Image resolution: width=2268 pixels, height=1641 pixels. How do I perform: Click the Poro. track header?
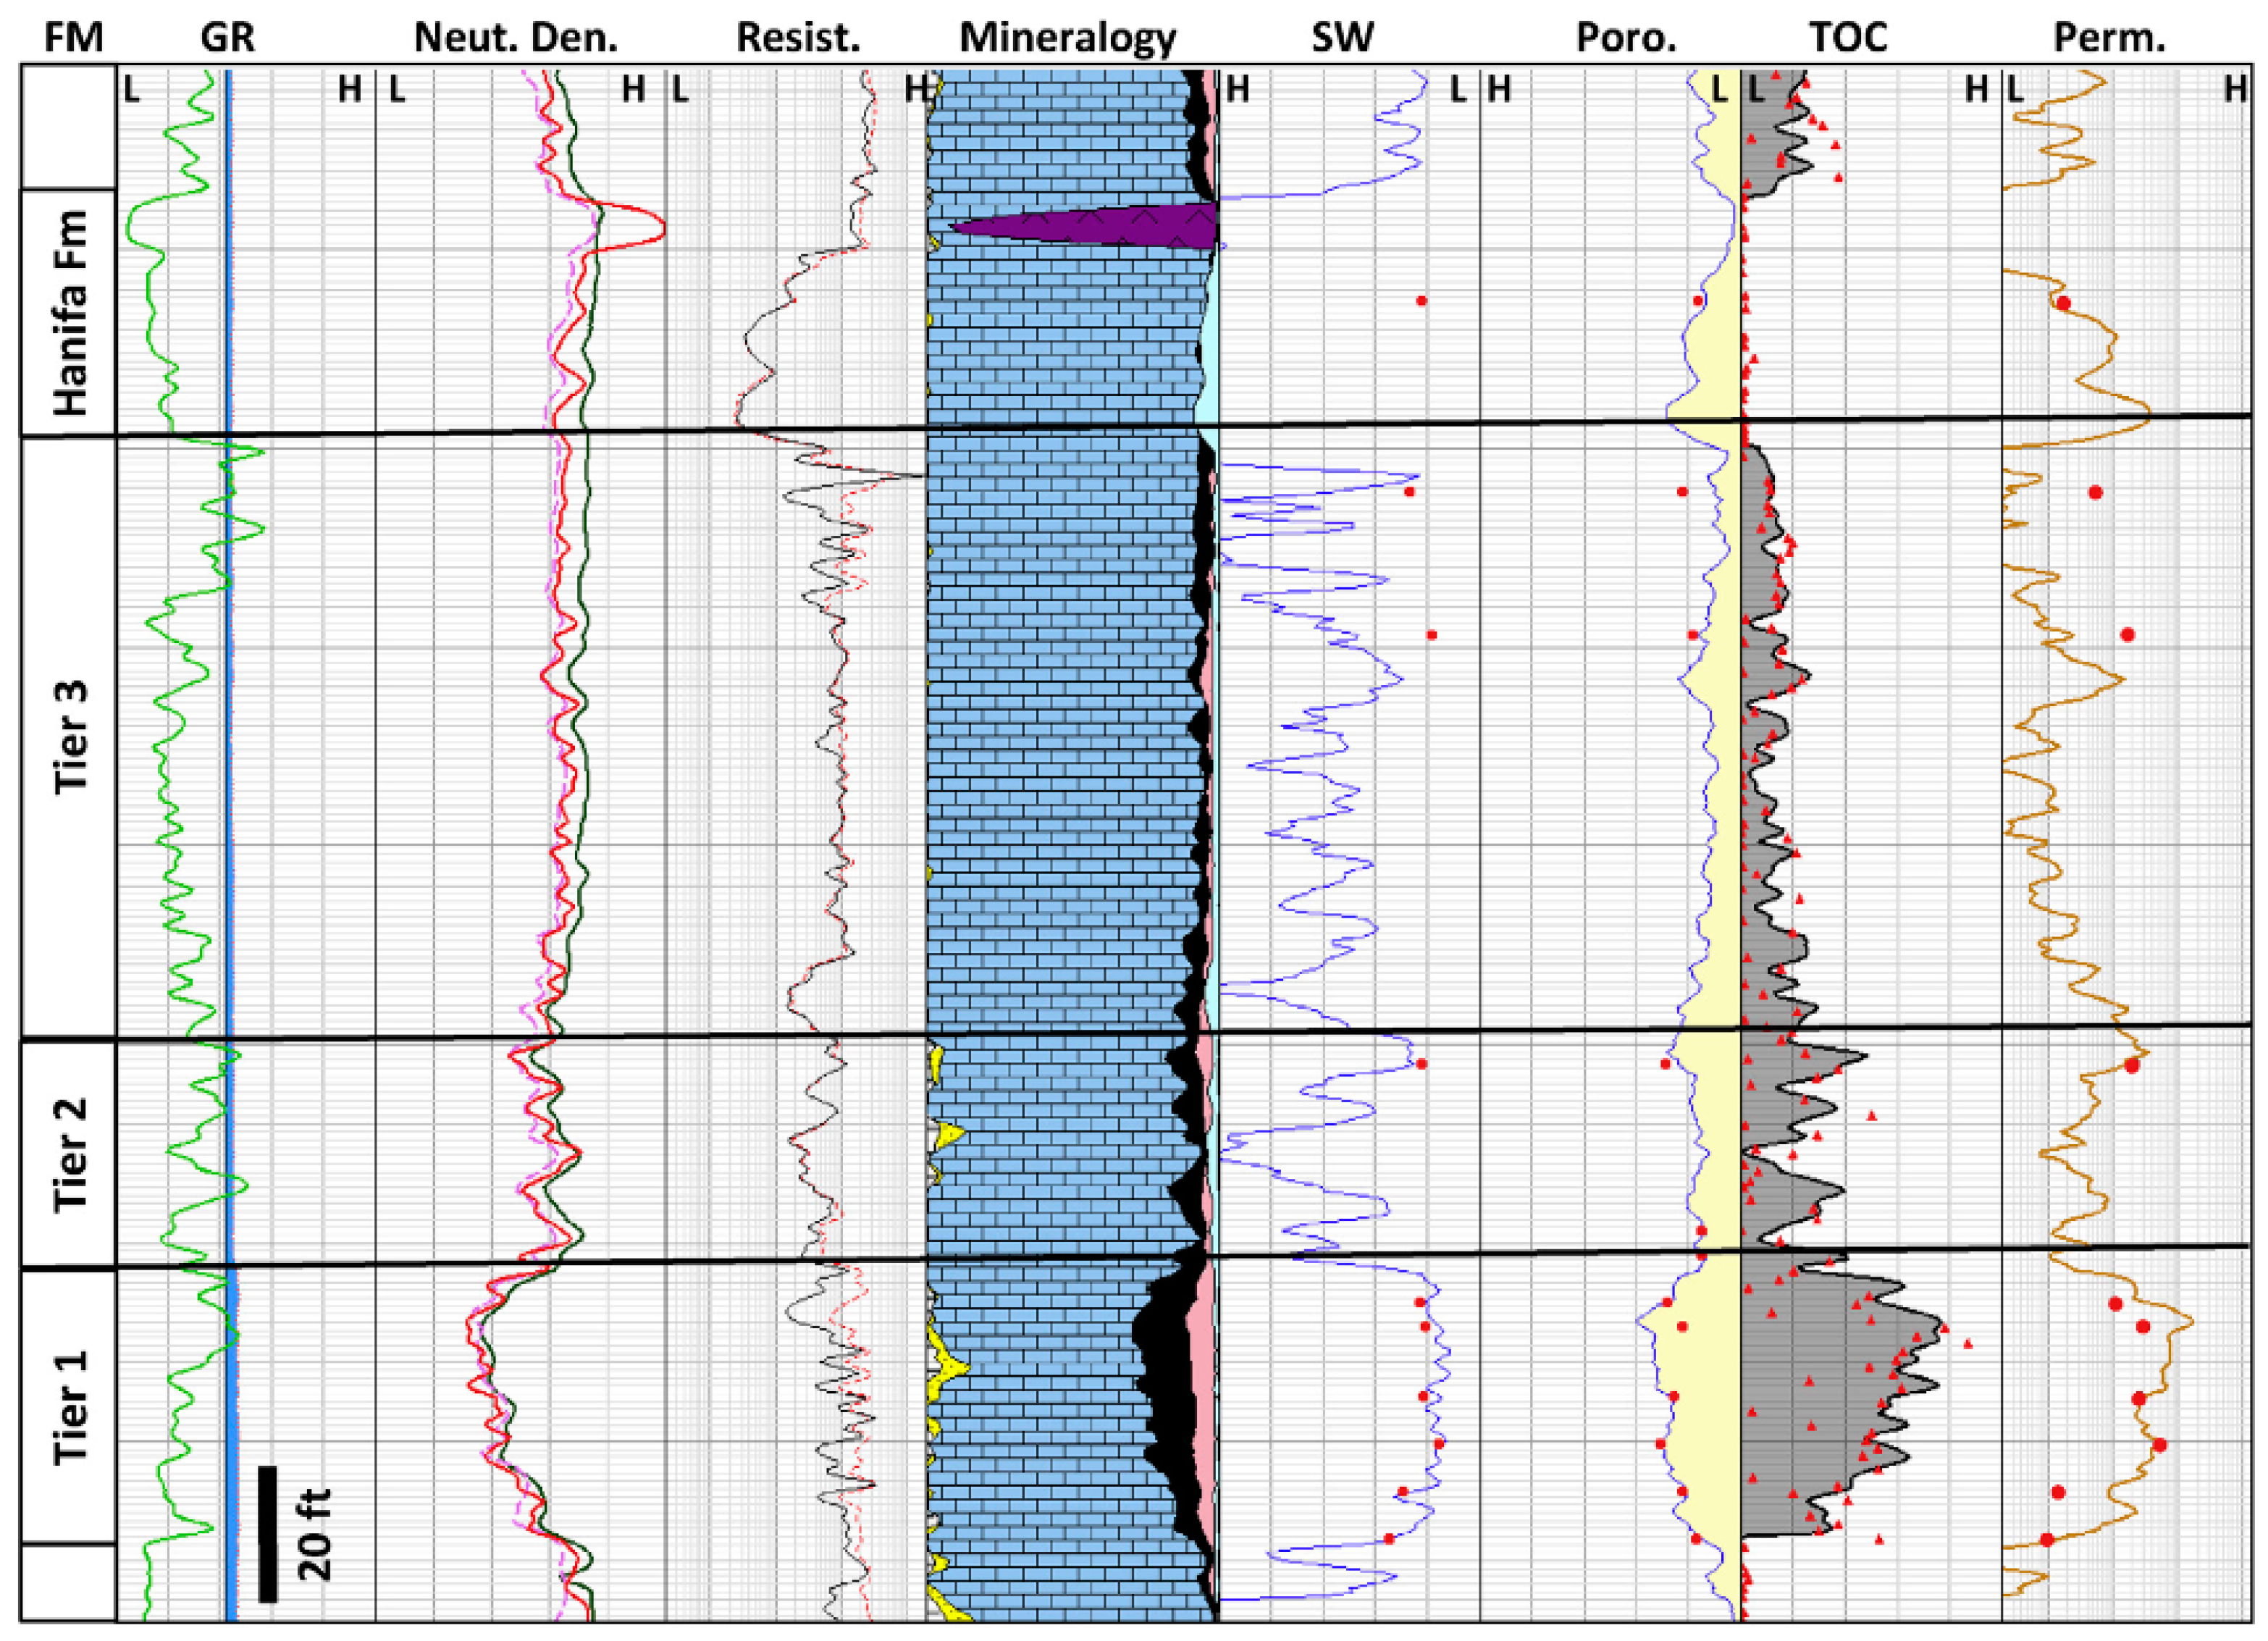tap(1626, 37)
